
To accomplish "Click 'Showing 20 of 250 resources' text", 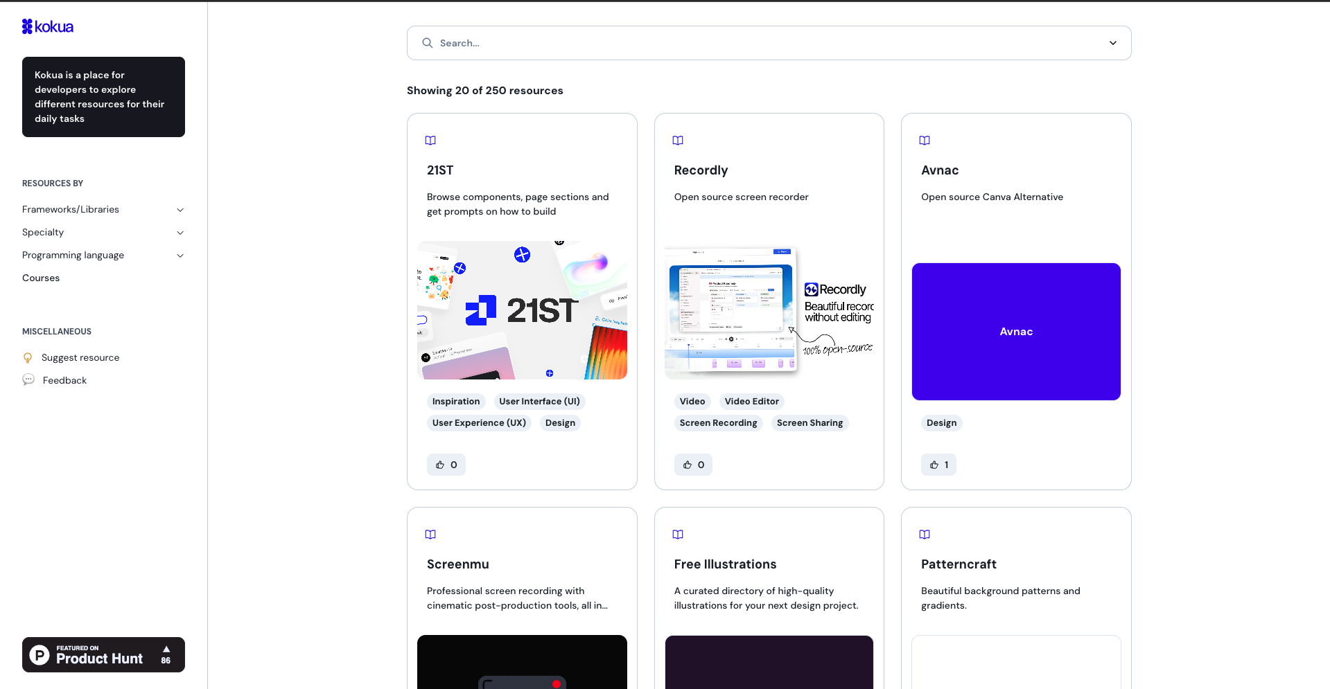I will [x=485, y=91].
